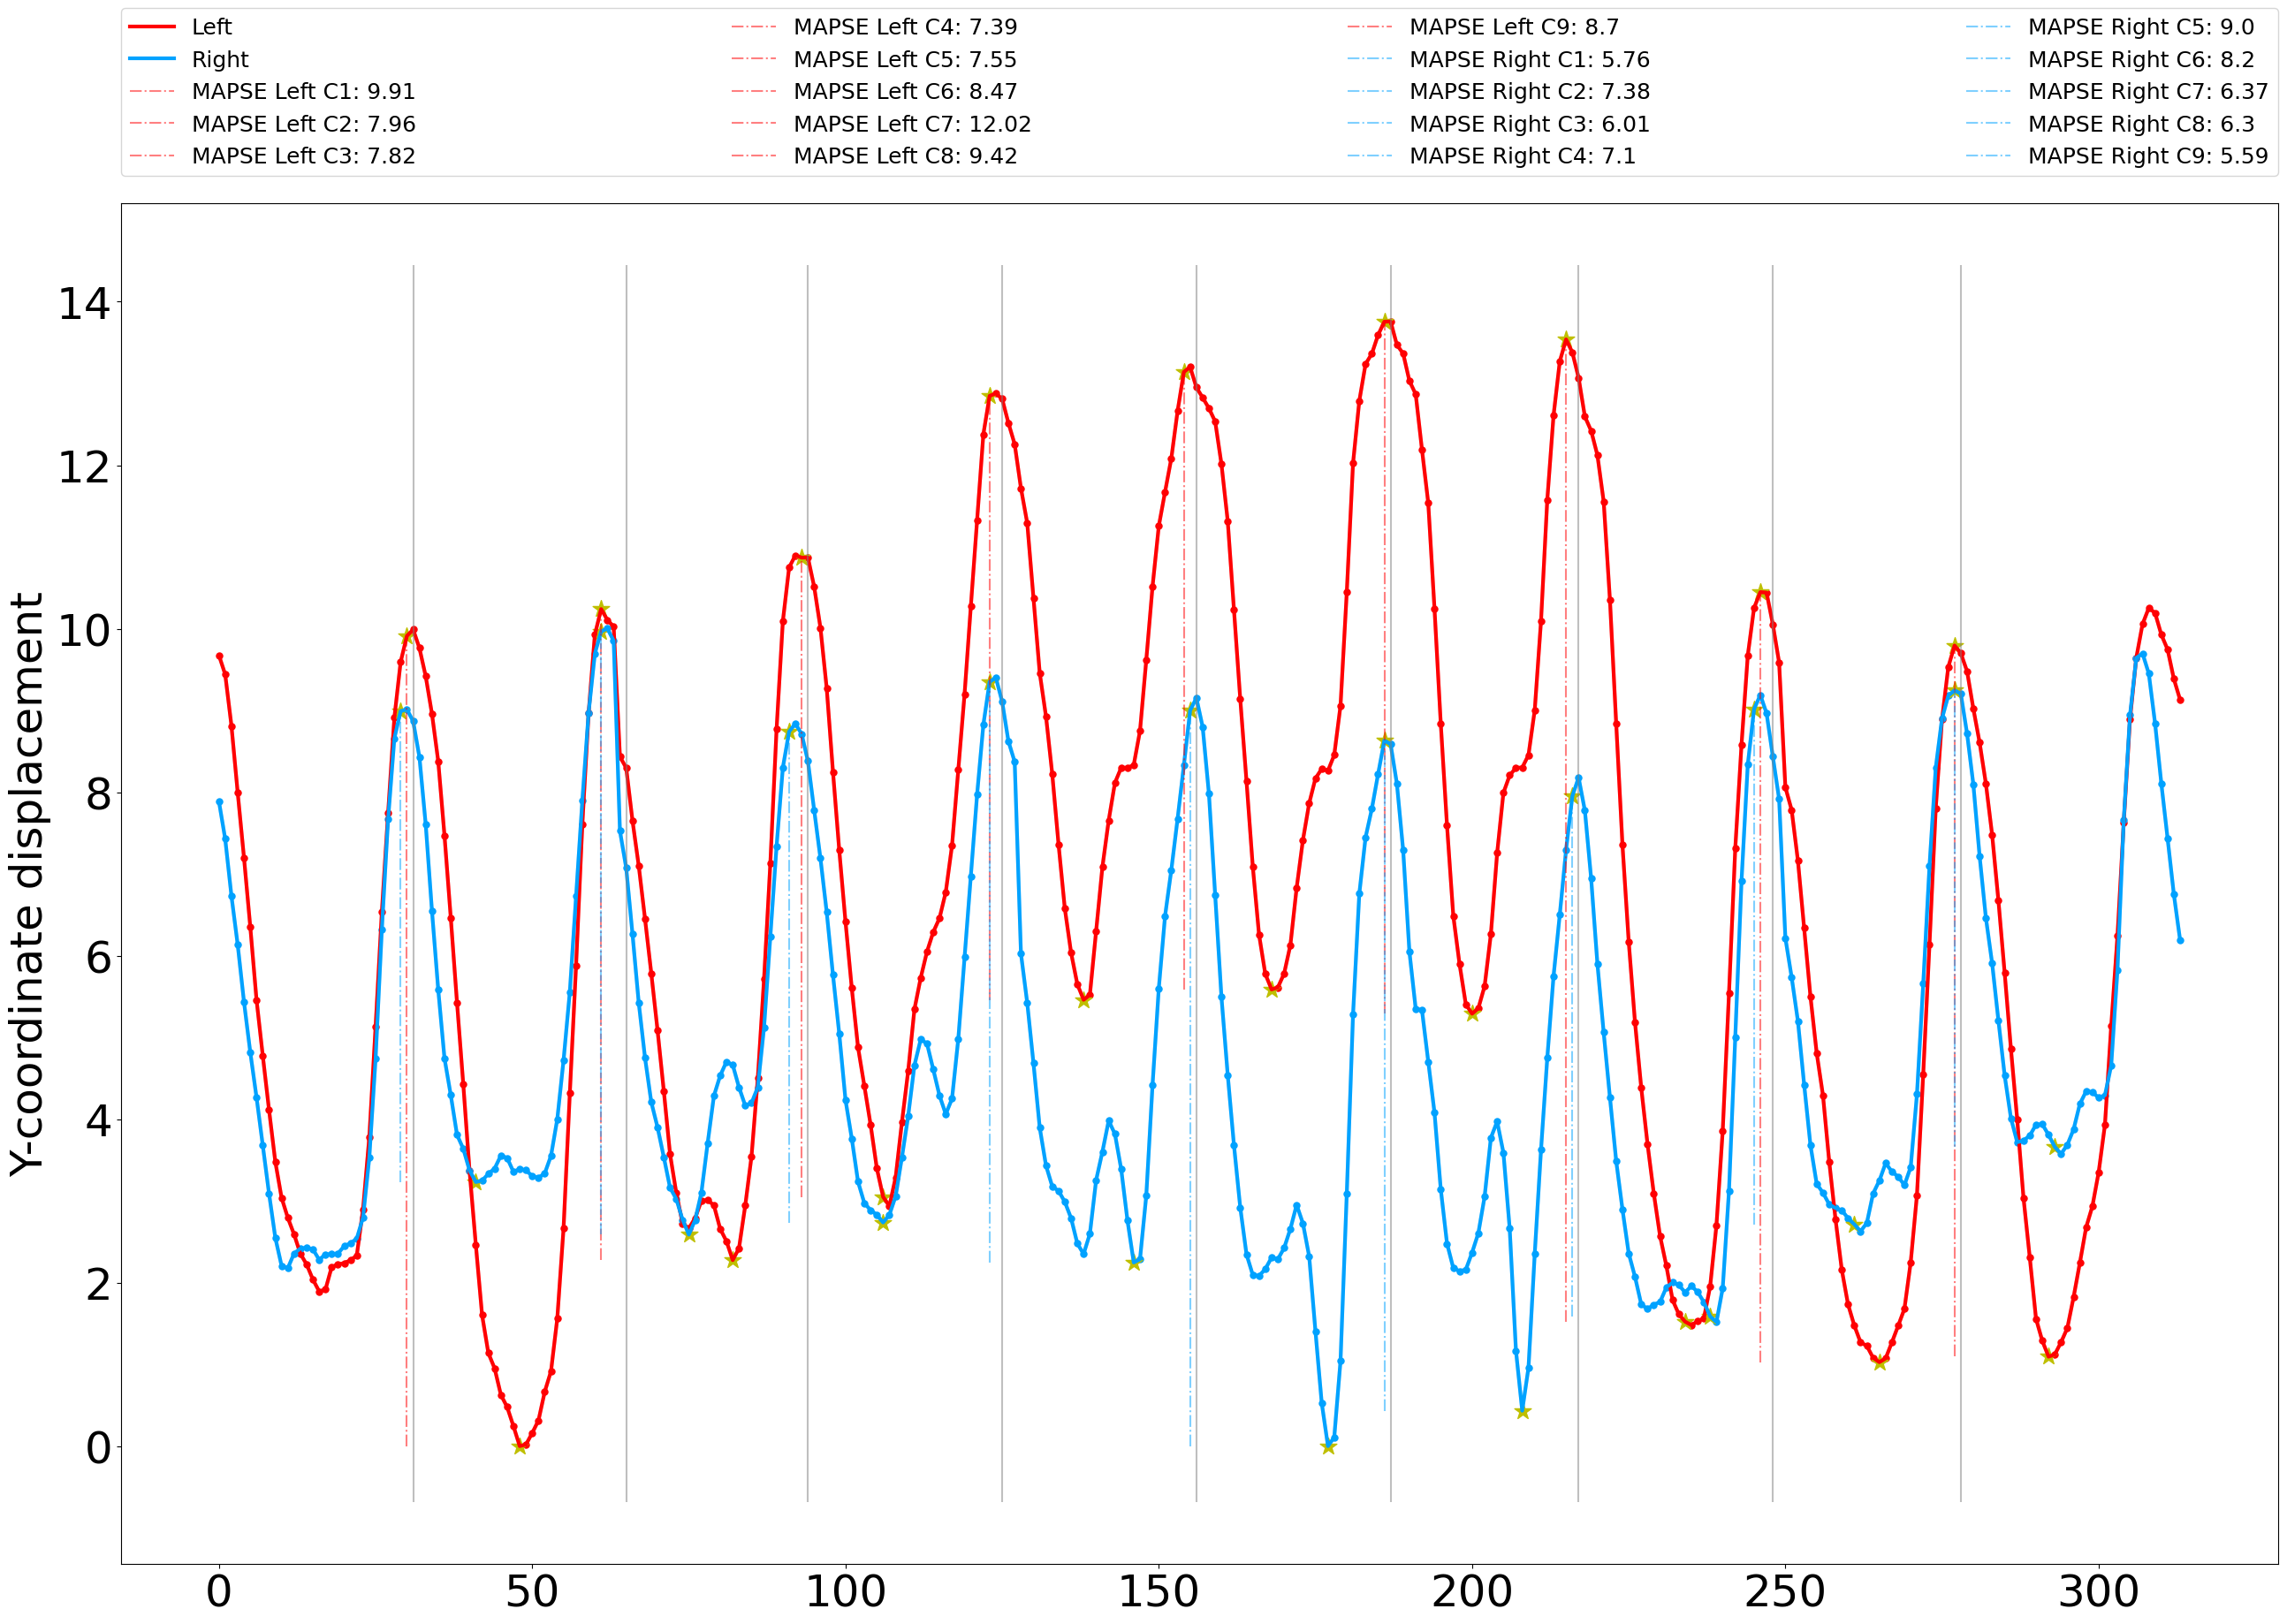This screenshot has width=2287, height=1624.
Task: Click the y-axis tick label '8'
Action: (x=98, y=794)
